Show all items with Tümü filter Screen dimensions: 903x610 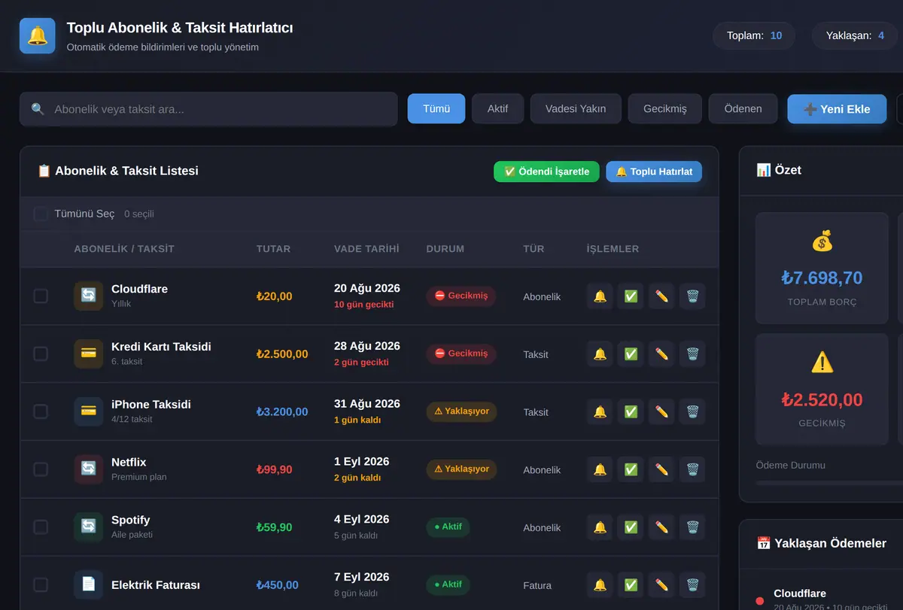[436, 108]
